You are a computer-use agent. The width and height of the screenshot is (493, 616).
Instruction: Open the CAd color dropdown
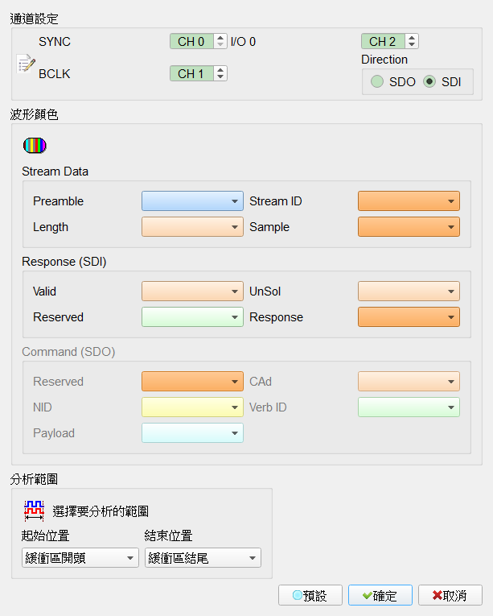point(409,382)
